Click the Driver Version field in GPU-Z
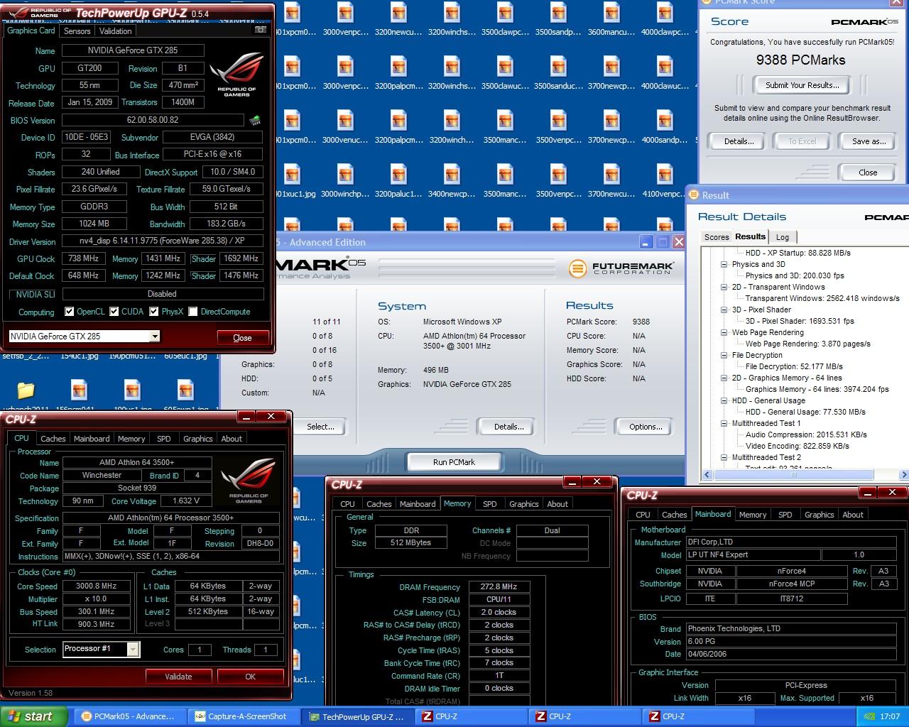Screen dimensions: 909x727 [x=163, y=241]
